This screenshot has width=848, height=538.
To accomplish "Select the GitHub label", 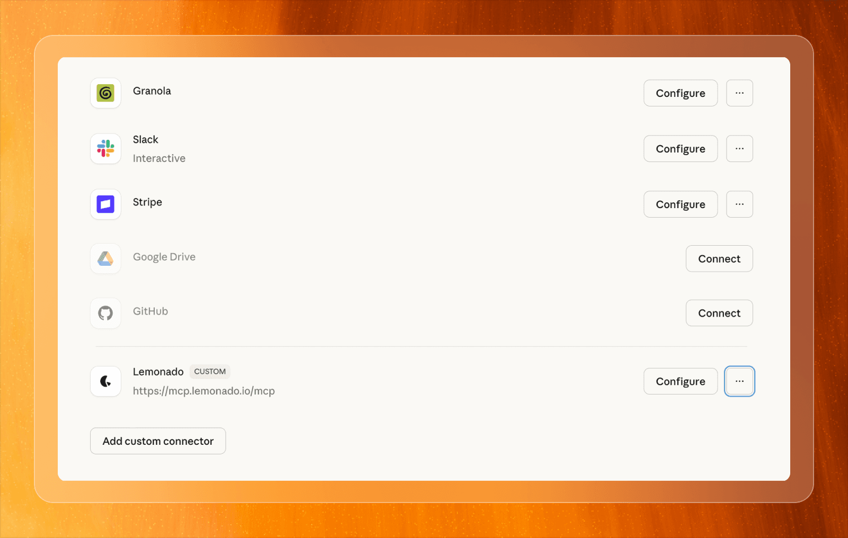I will (151, 311).
